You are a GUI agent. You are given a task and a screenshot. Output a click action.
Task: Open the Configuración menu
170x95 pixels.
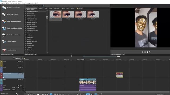tap(30, 3)
